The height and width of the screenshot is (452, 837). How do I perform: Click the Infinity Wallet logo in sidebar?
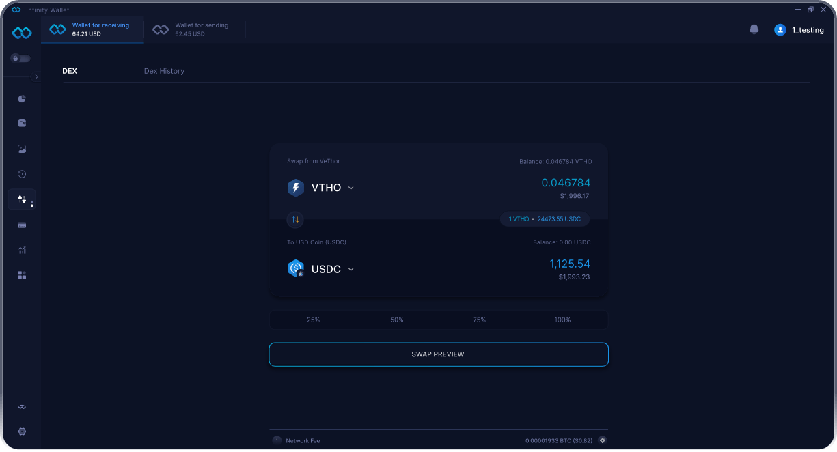22,33
